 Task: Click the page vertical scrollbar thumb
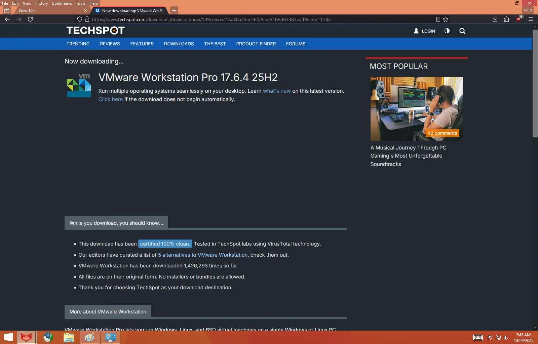coord(535,83)
